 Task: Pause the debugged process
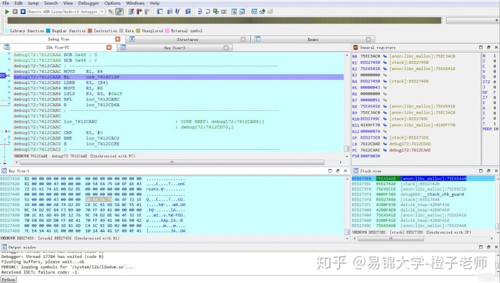coord(15,12)
